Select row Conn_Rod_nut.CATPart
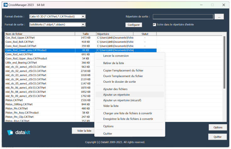 (50, 54)
